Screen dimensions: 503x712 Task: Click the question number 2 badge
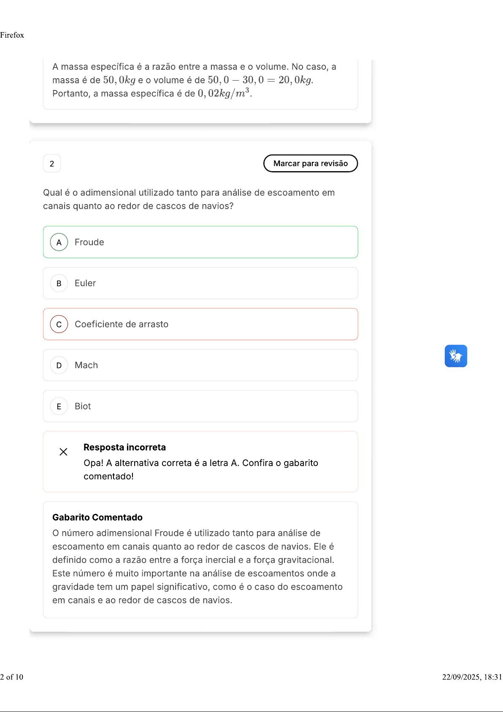[x=52, y=164]
